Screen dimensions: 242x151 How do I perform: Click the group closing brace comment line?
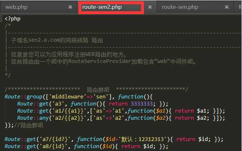24,125
